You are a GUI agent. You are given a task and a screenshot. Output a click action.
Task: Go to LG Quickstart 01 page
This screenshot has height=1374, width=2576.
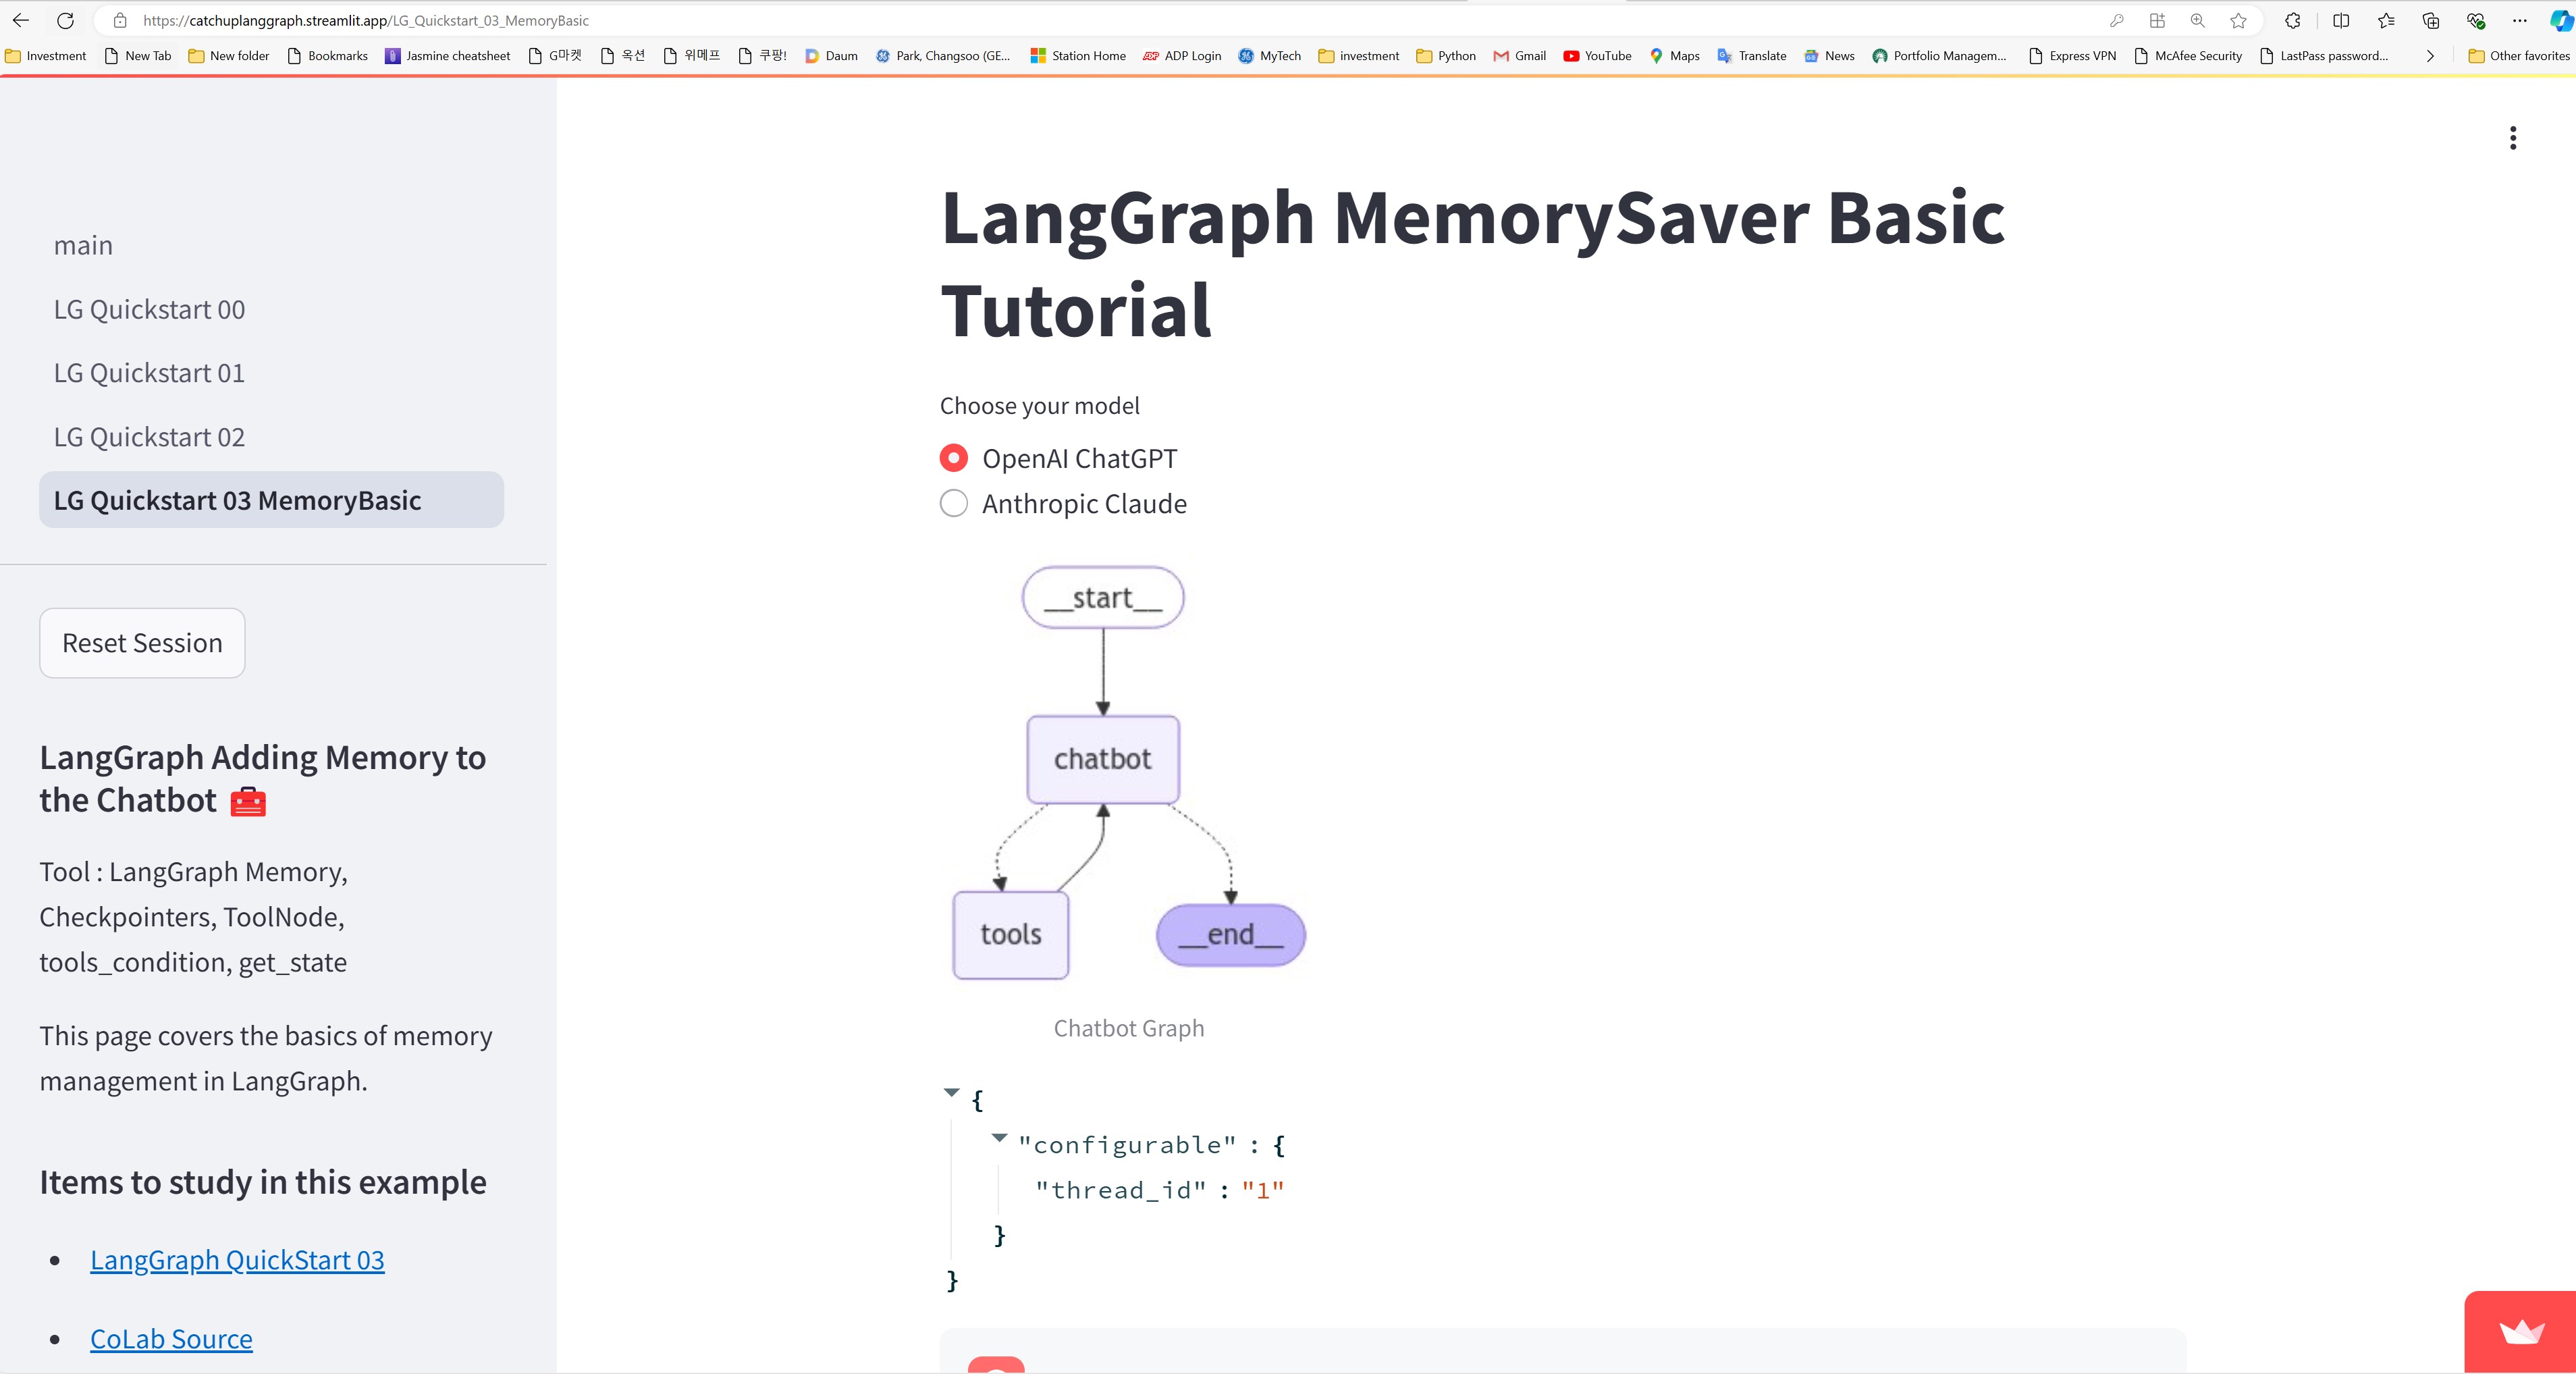pyautogui.click(x=149, y=373)
